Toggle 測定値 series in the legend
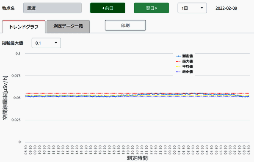 point(184,56)
